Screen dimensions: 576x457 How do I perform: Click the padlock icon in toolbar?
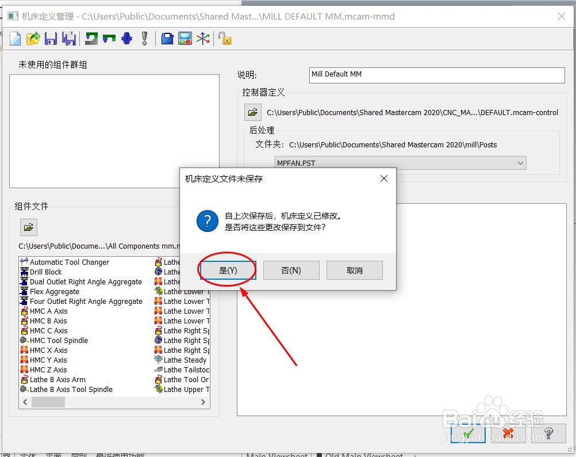coord(224,39)
